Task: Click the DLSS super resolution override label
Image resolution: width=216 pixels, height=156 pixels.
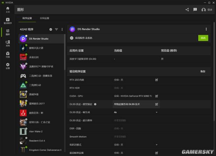Action: point(81,121)
